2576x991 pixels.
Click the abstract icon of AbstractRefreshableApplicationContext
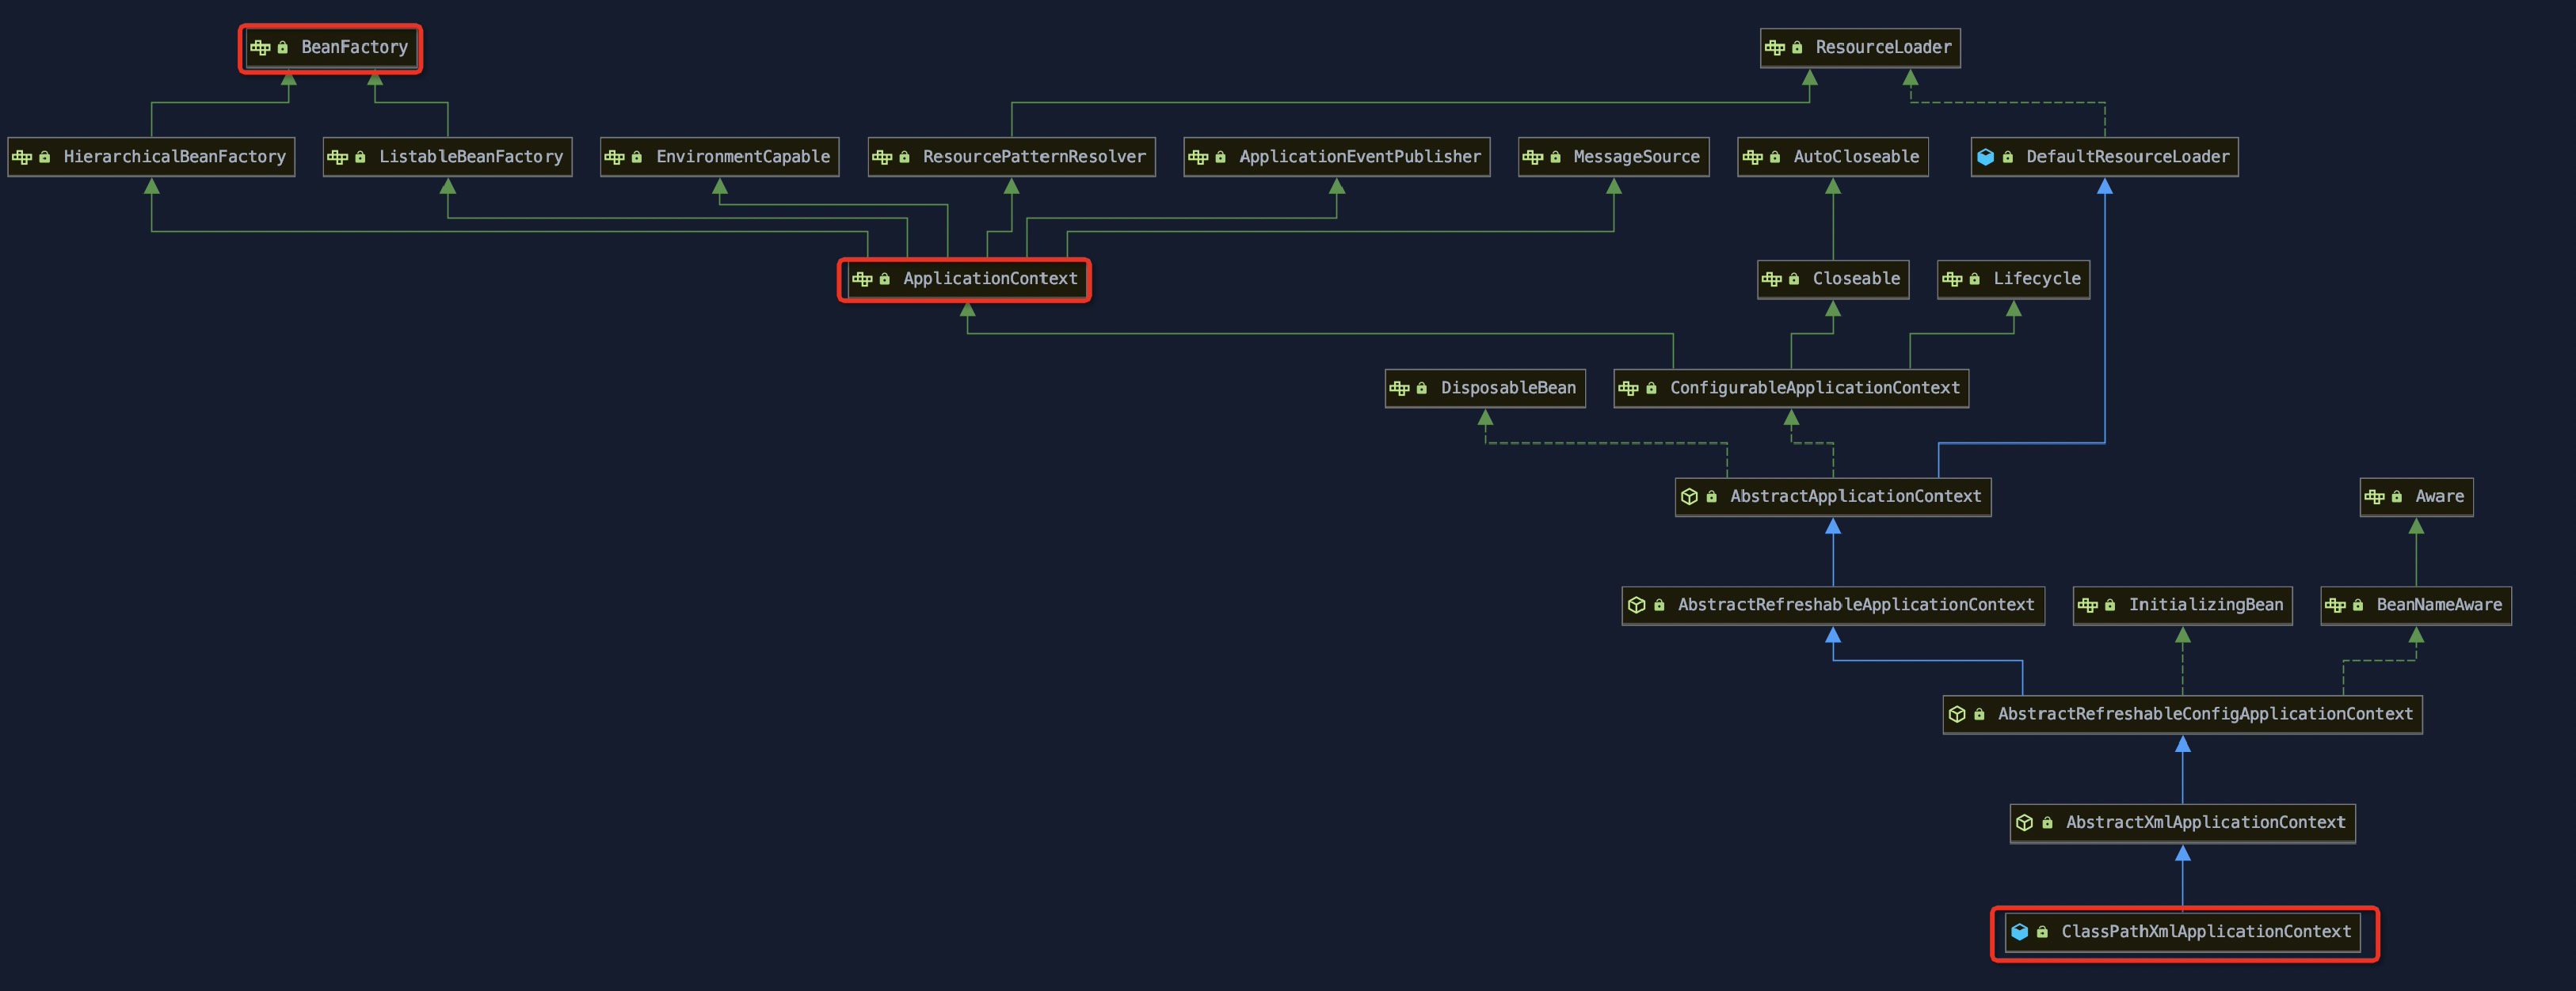point(1637,606)
